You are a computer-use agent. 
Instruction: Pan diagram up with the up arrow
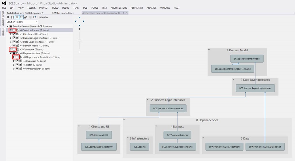click(80, 18)
